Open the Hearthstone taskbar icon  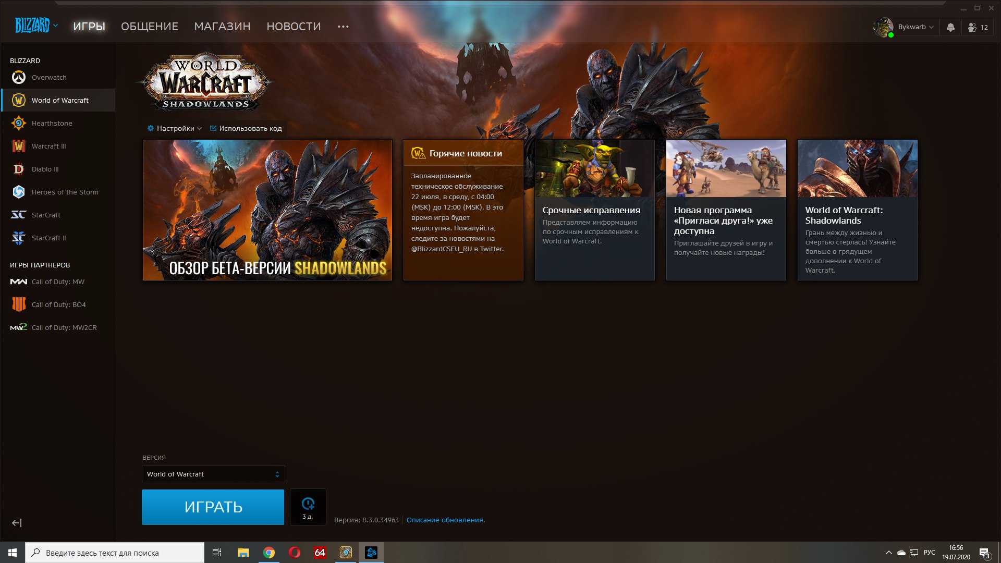[x=346, y=553]
